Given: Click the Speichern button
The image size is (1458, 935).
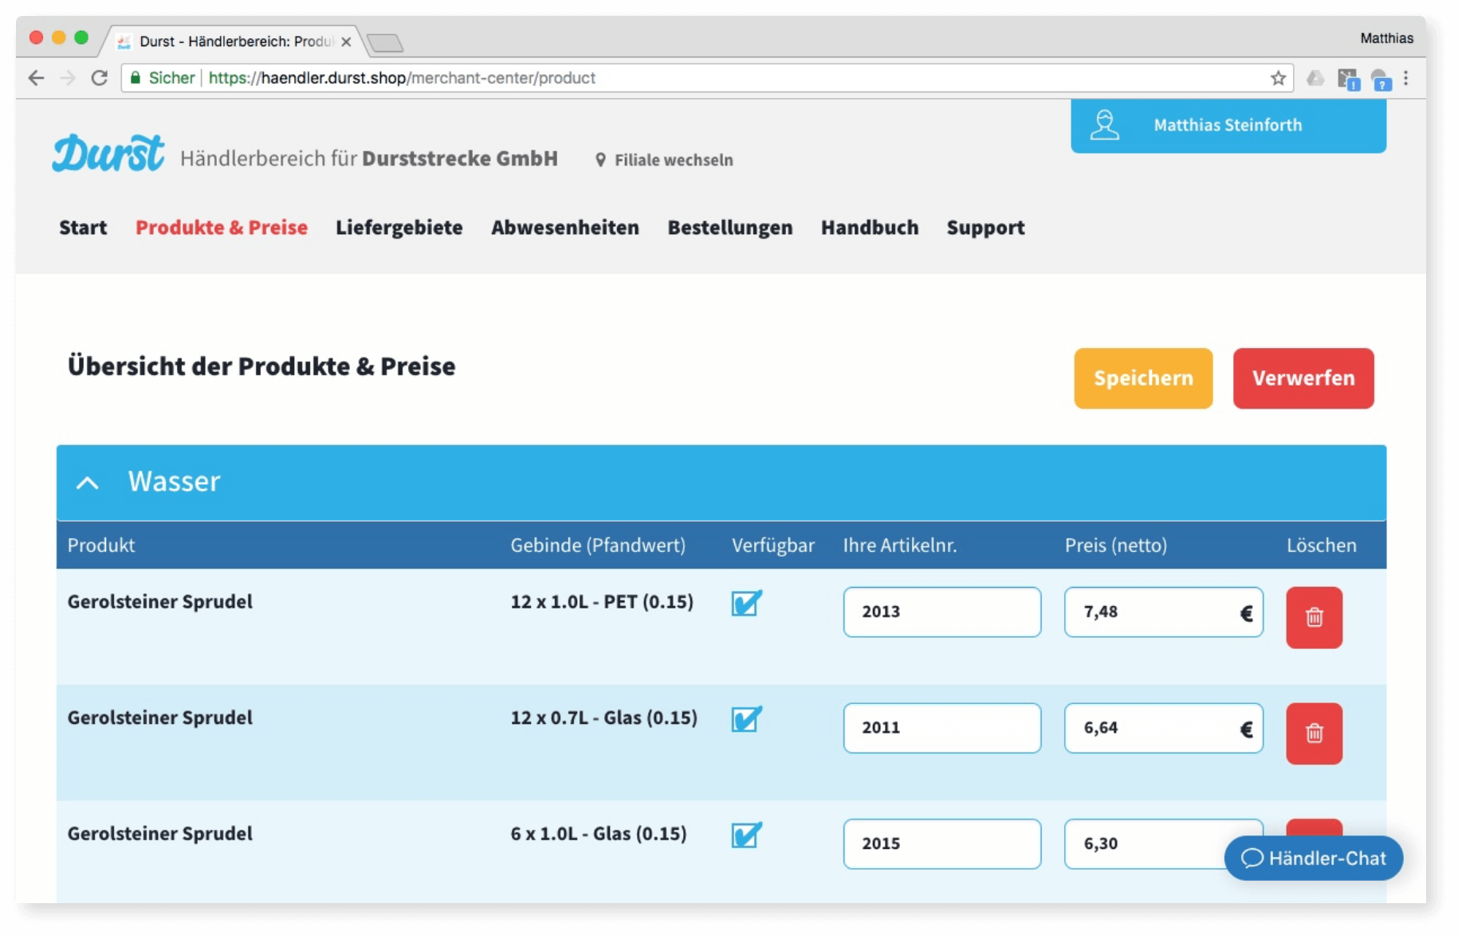Looking at the screenshot, I should 1143,378.
